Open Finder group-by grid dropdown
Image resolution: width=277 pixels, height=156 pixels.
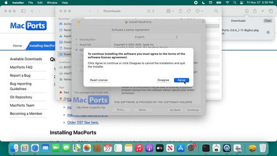(170, 11)
